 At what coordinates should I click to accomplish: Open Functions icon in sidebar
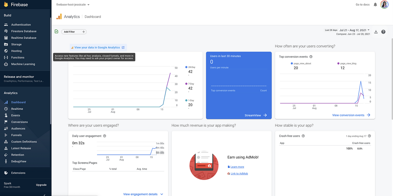tap(6, 58)
